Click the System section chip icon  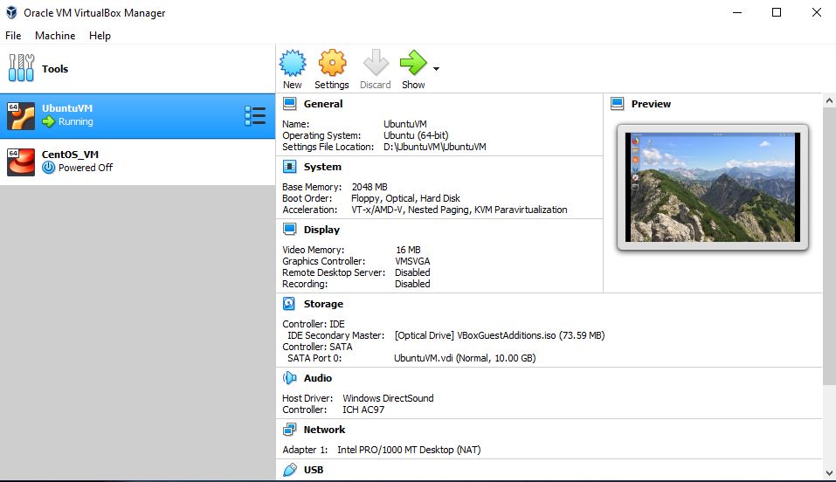tap(289, 167)
